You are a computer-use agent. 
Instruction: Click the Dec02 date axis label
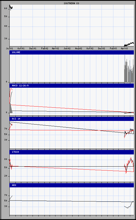pyautogui.click(x=102, y=48)
